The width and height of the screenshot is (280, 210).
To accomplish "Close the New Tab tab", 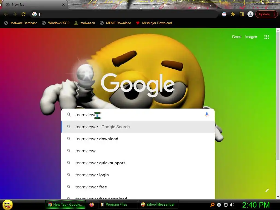I will (63, 5).
